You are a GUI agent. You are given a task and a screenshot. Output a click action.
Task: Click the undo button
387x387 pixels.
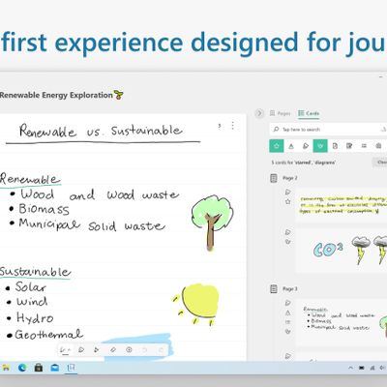pyautogui.click(x=144, y=349)
